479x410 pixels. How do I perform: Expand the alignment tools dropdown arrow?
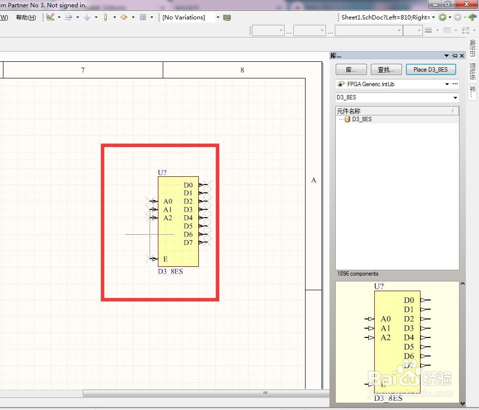coord(77,18)
